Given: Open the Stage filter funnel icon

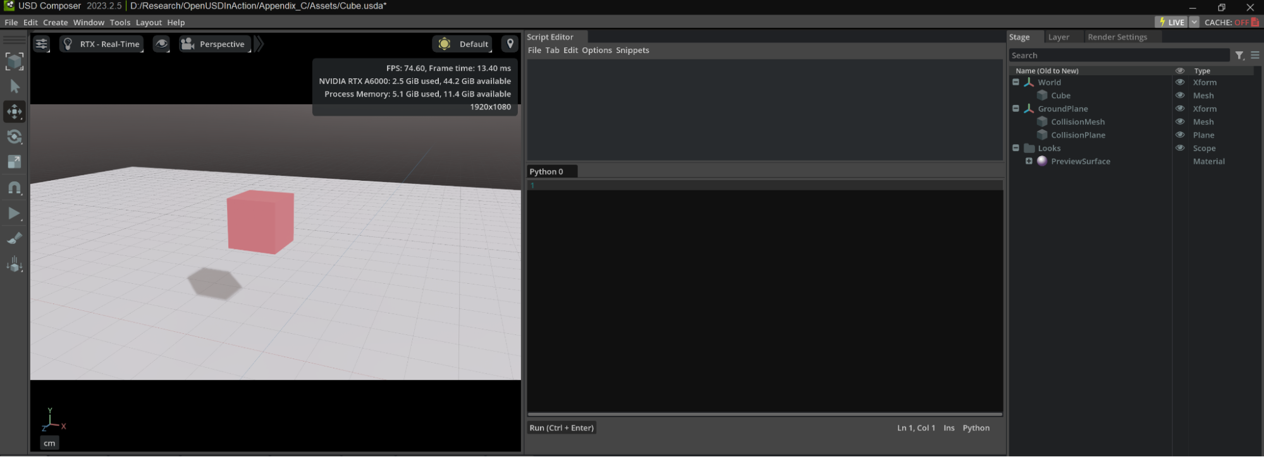Looking at the screenshot, I should coord(1239,56).
